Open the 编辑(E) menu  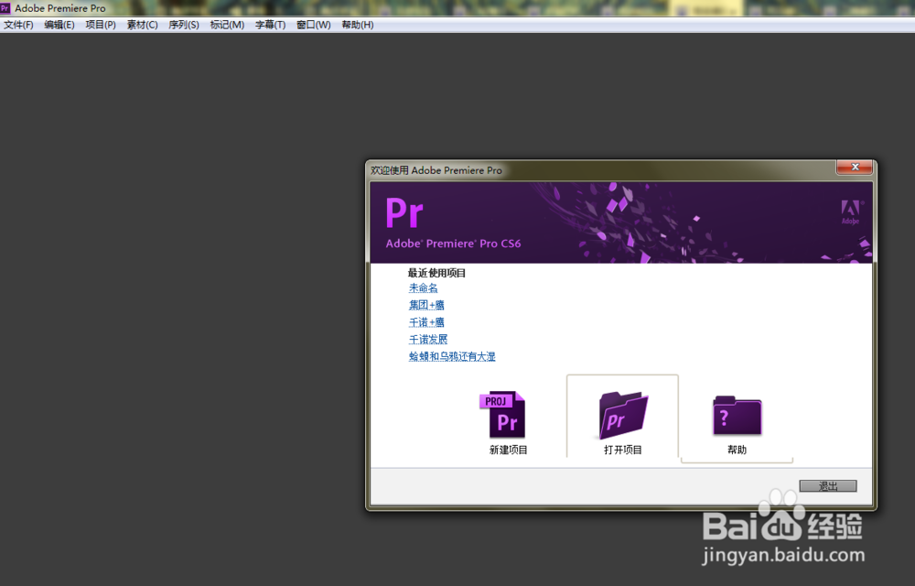pyautogui.click(x=59, y=25)
